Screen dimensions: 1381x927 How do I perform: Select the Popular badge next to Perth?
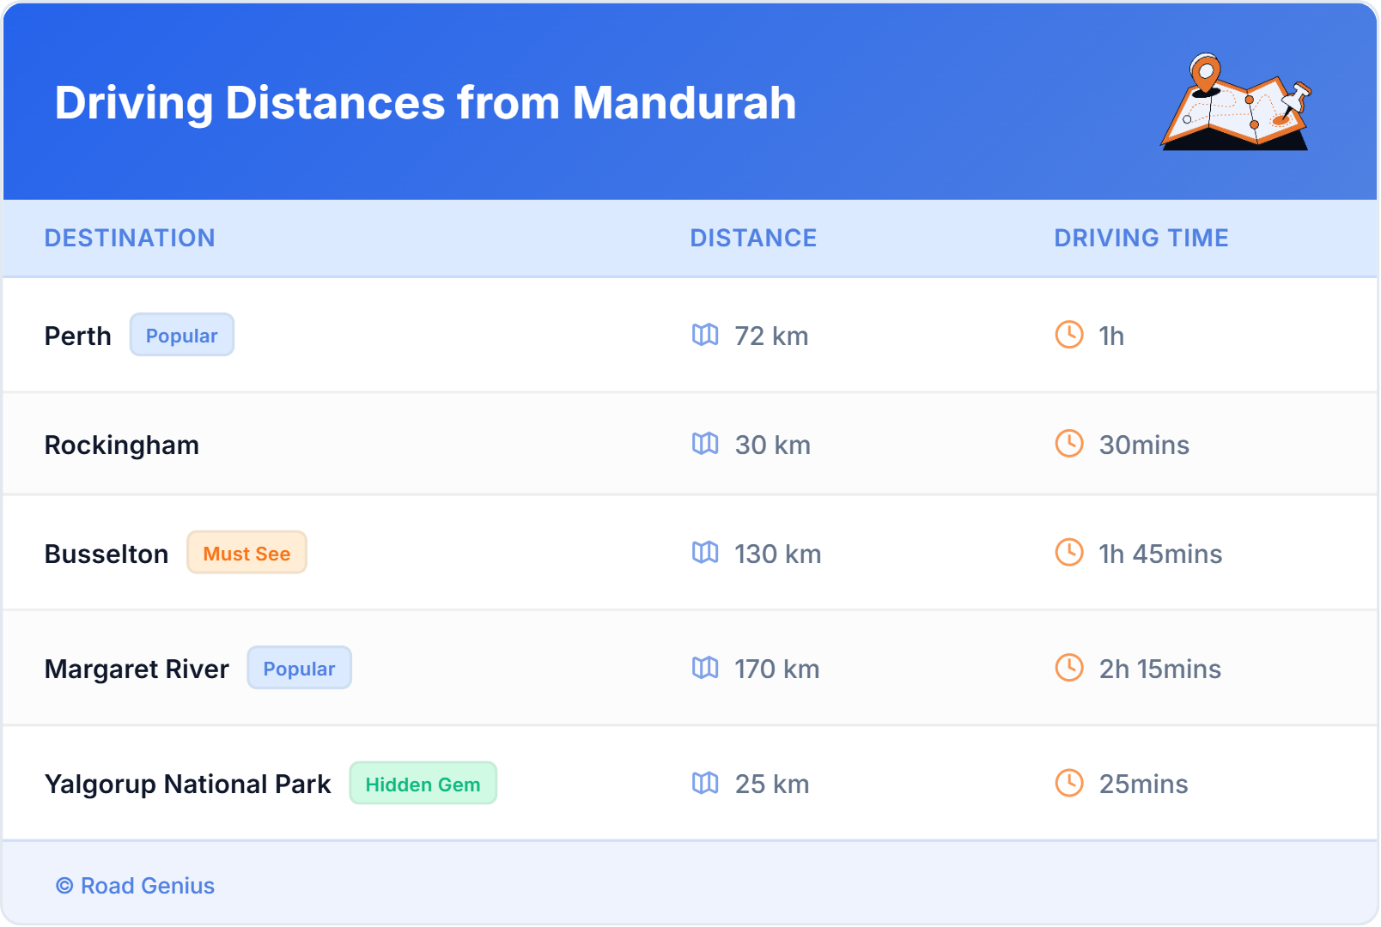tap(181, 335)
